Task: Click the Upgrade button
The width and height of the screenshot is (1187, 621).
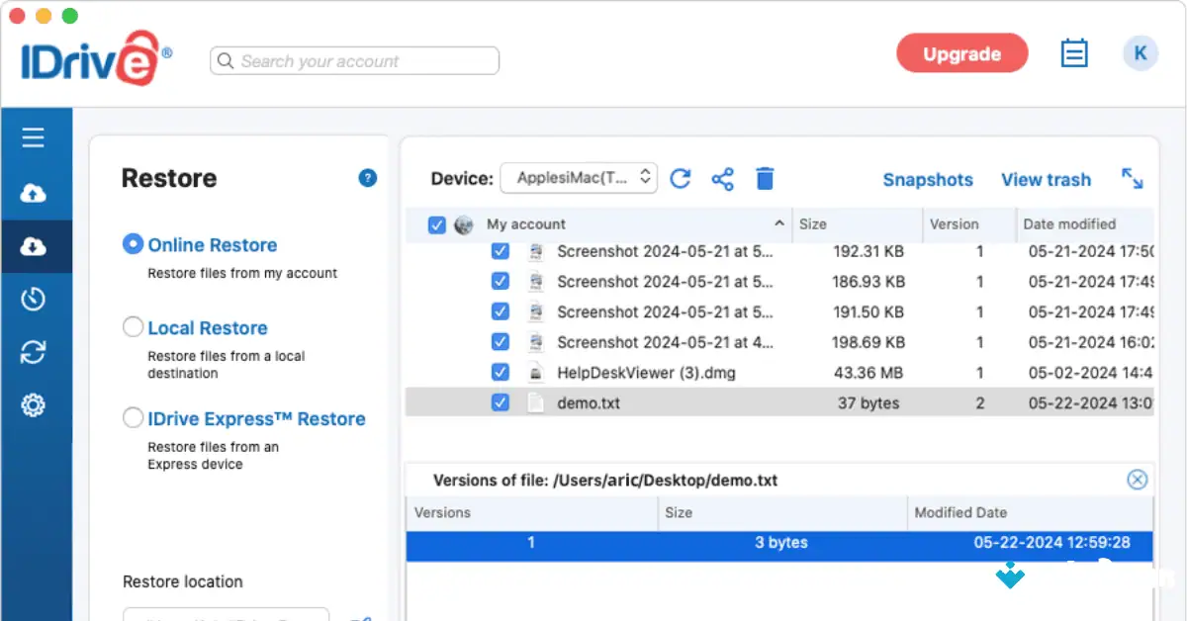Action: [x=961, y=53]
